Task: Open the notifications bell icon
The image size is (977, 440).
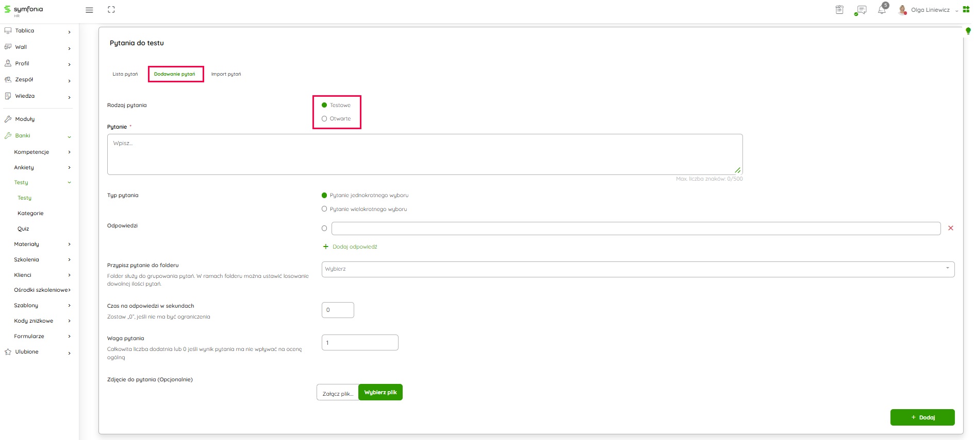Action: pyautogui.click(x=882, y=10)
